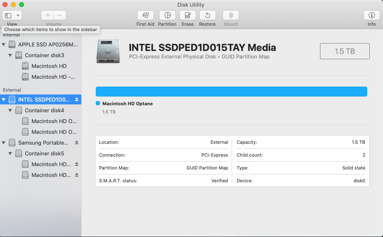Click the Verified S.M.A.R.T. status value
Image resolution: width=383 pixels, height=237 pixels.
coord(219,181)
